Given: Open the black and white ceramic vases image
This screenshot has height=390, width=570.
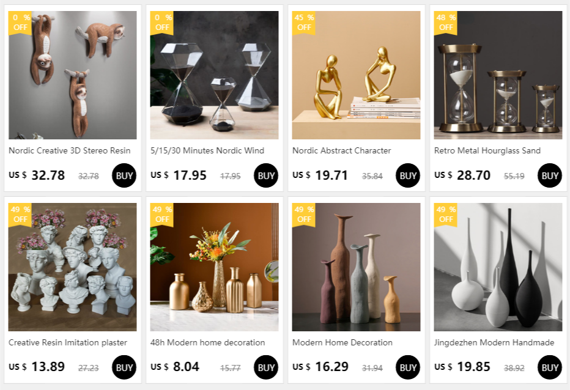Looking at the screenshot, I should point(498,267).
